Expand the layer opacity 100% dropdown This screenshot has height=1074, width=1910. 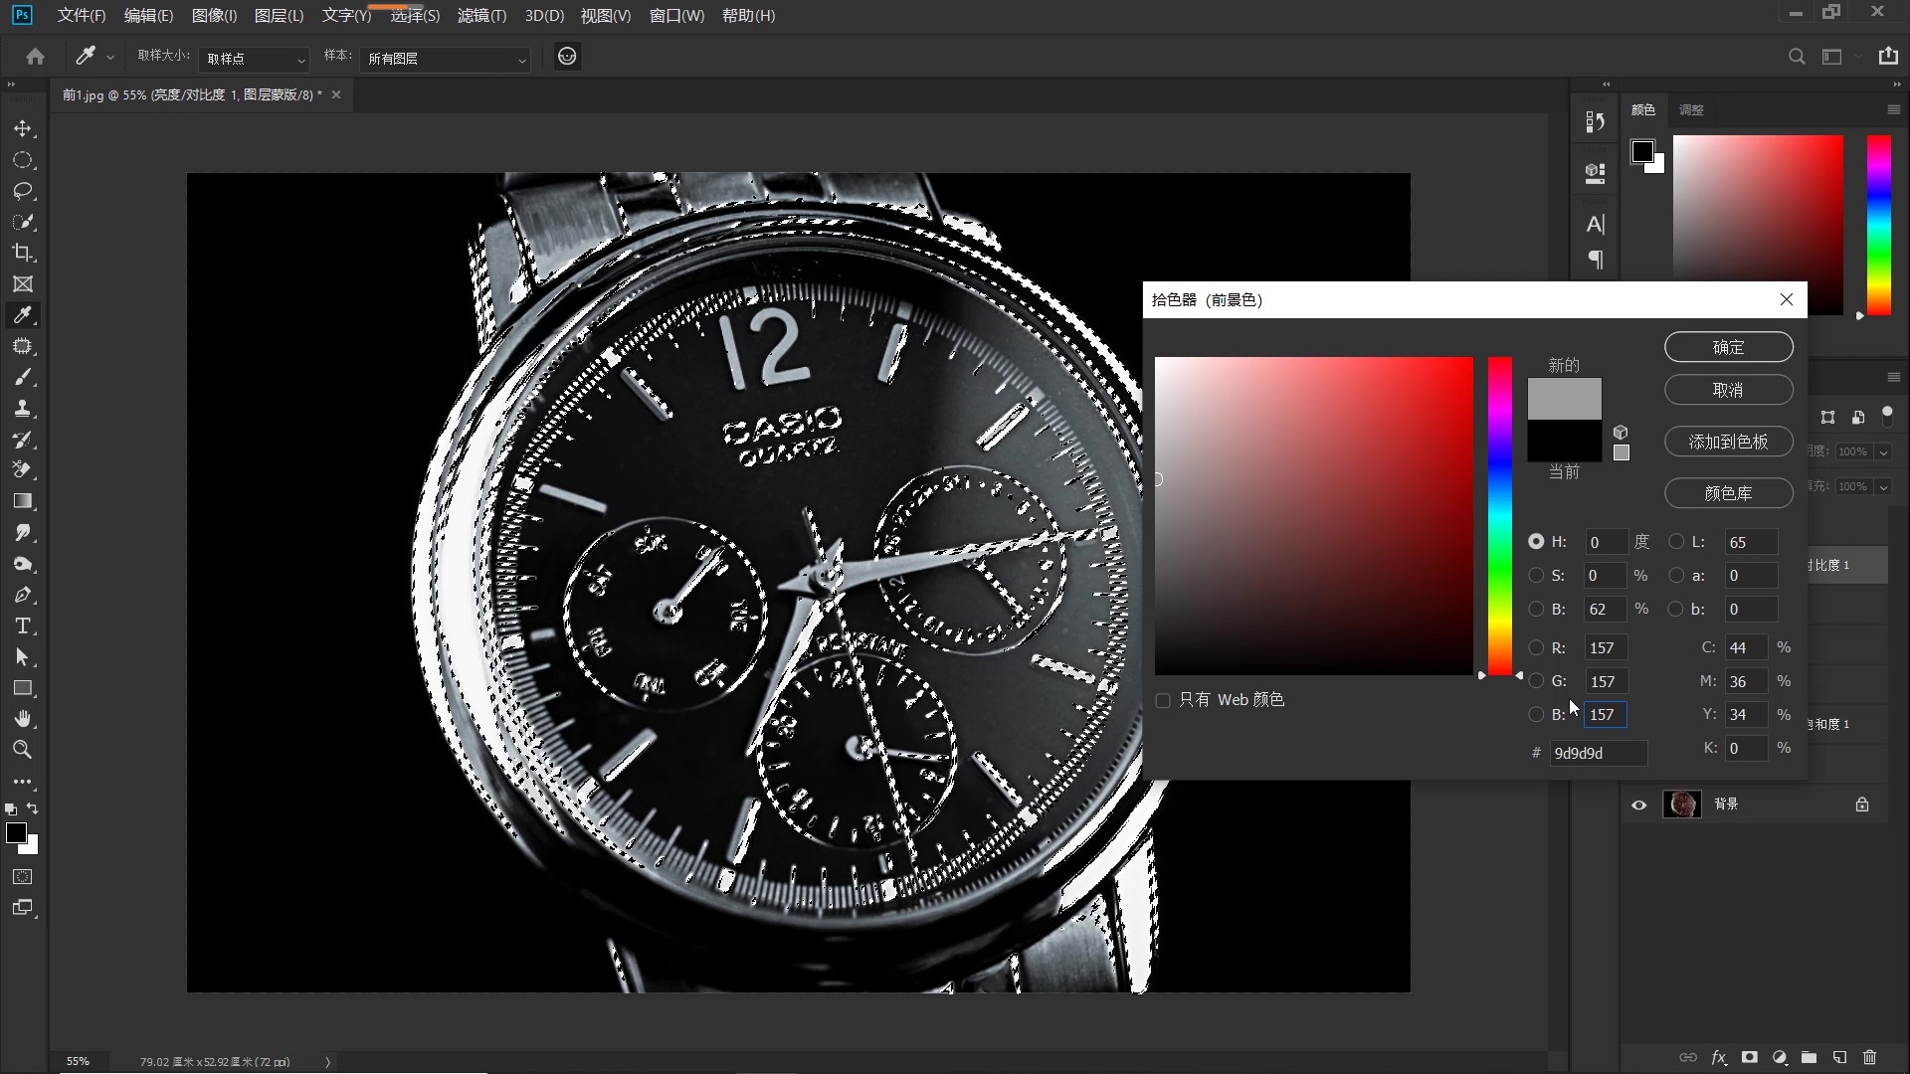[1883, 451]
